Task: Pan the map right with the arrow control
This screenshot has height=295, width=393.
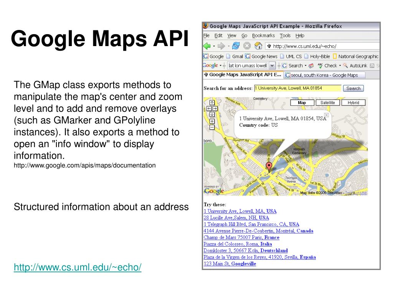Action: (215, 108)
